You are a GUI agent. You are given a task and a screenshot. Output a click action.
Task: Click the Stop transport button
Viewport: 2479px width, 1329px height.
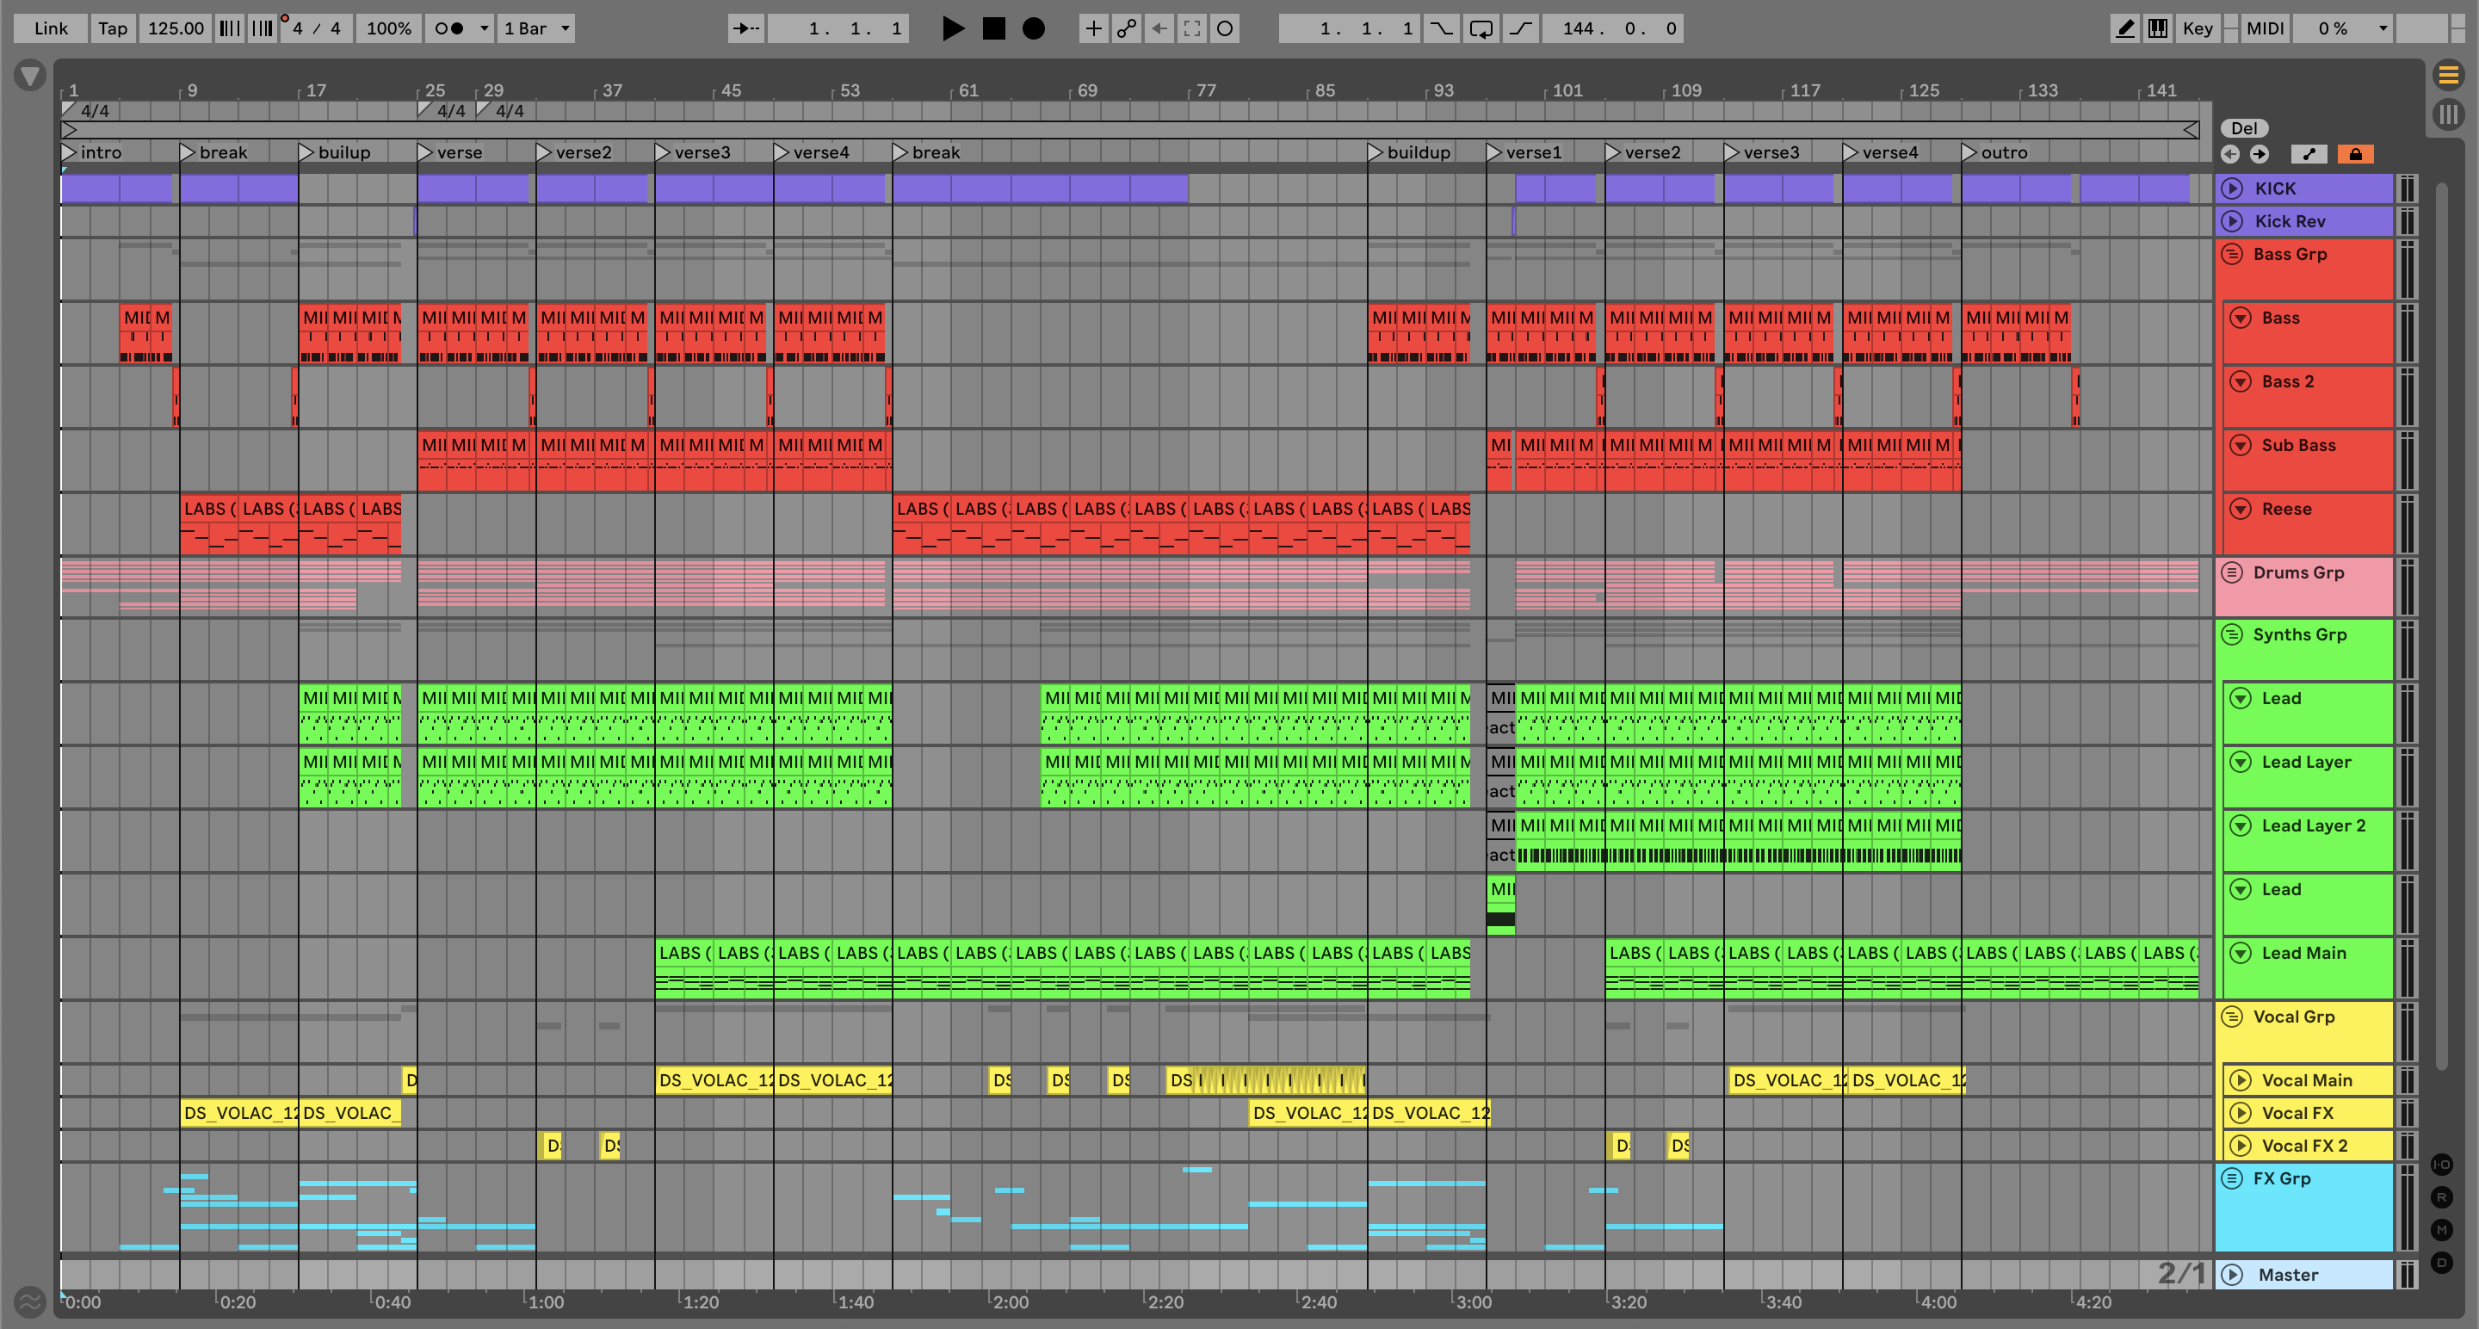993,28
